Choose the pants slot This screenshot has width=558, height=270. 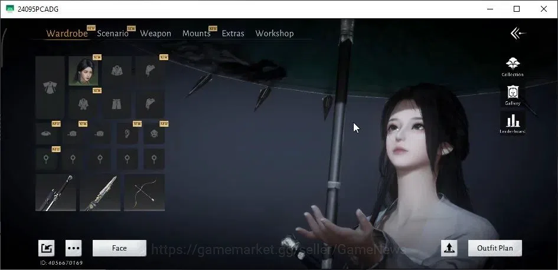(x=117, y=104)
